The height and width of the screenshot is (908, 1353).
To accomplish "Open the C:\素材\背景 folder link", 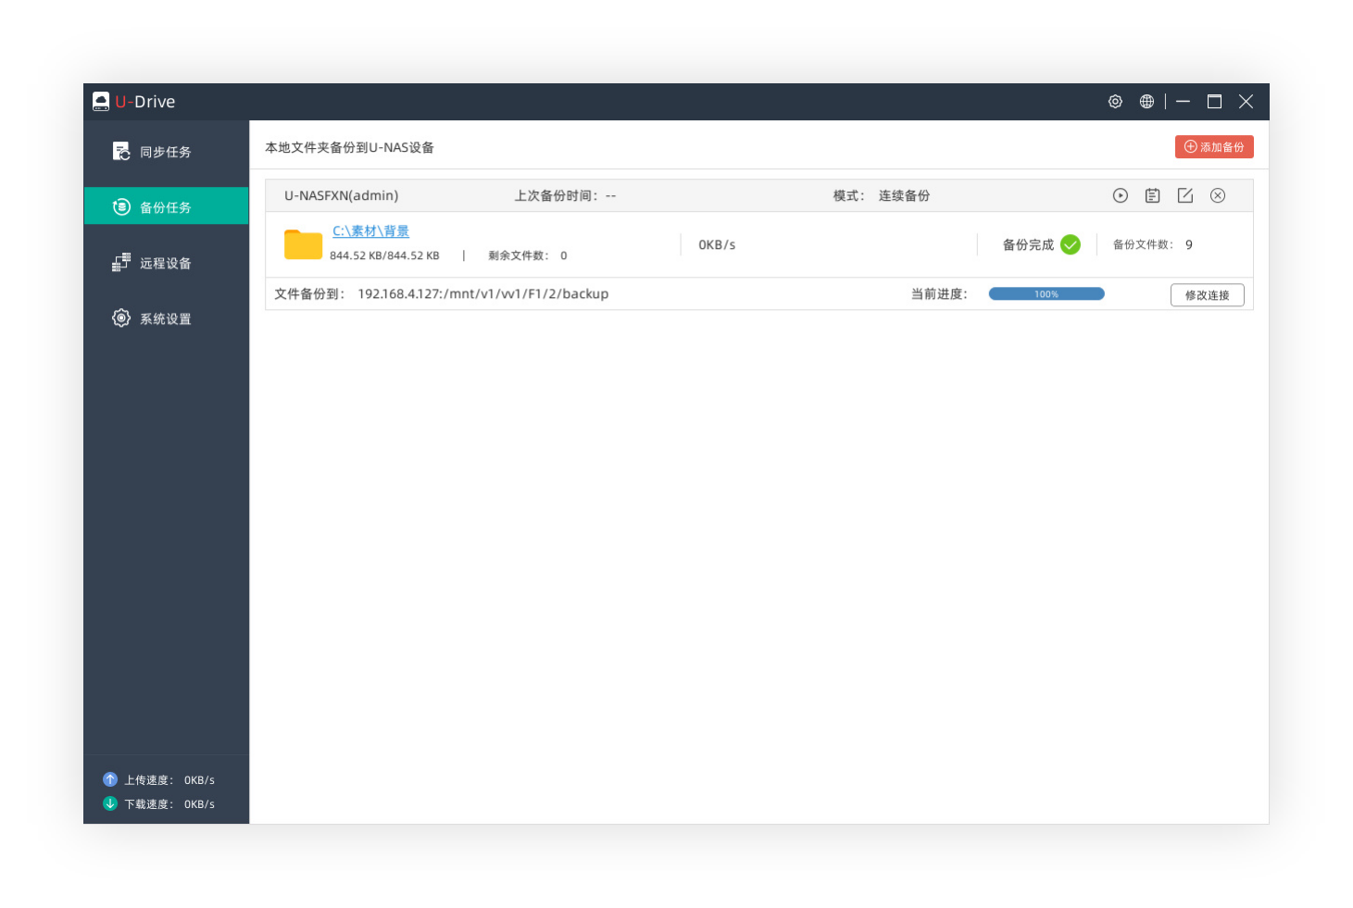I will (370, 231).
